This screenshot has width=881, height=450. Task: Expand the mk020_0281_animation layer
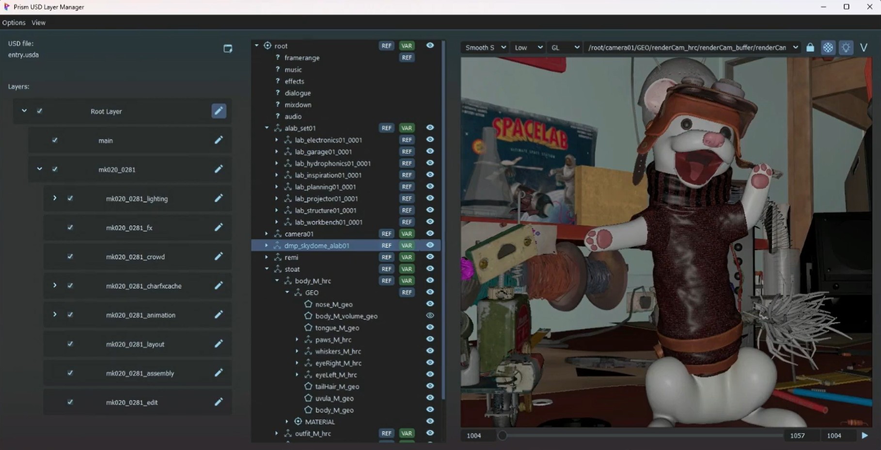[x=55, y=315]
